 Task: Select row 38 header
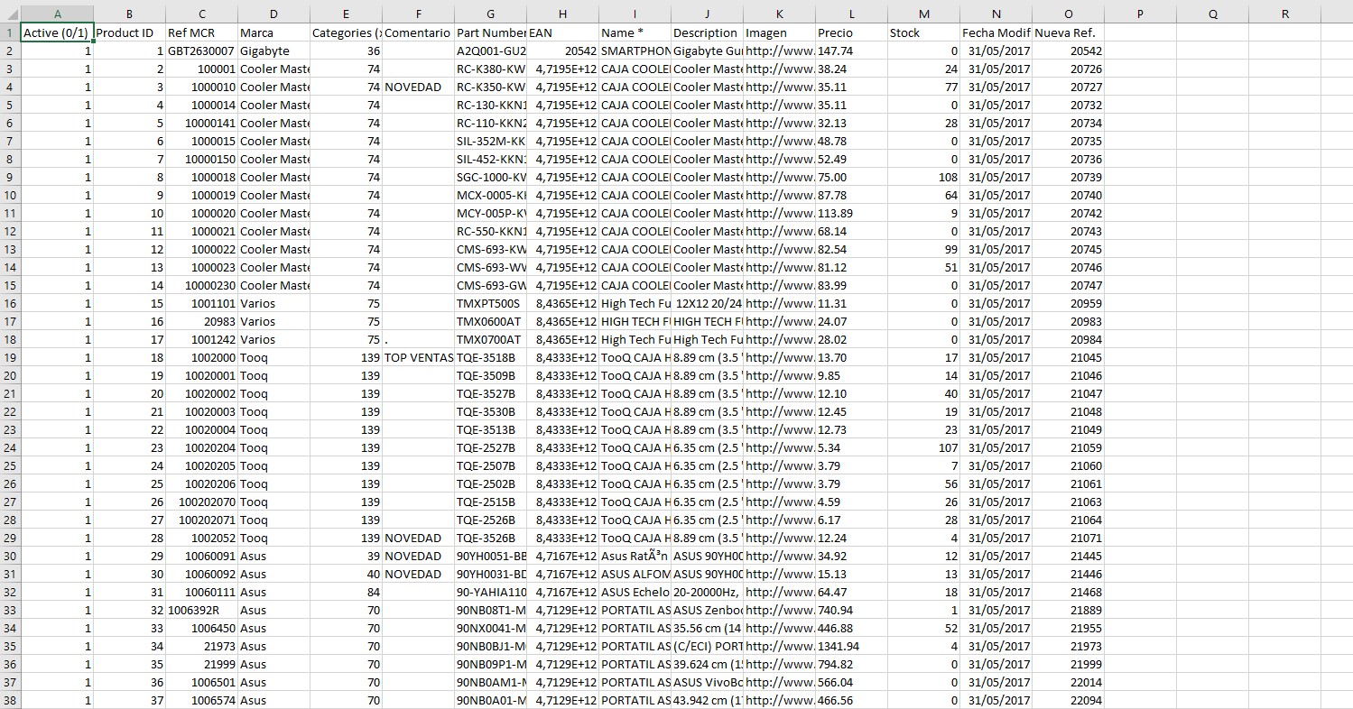tap(10, 700)
